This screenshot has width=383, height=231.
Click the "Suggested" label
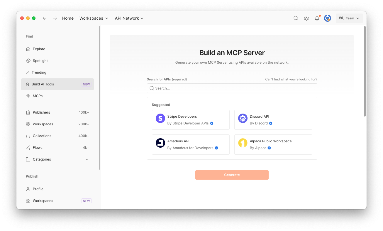(161, 105)
